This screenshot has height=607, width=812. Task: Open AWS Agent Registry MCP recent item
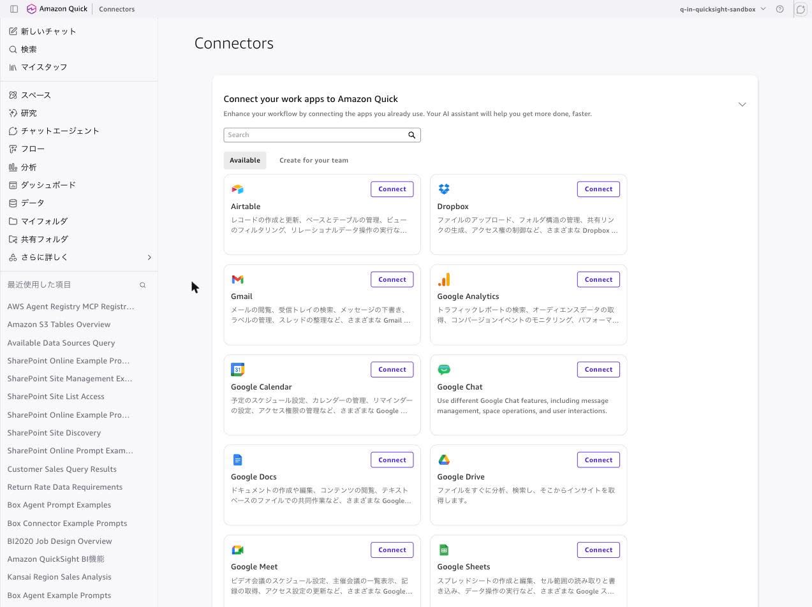[x=71, y=307]
